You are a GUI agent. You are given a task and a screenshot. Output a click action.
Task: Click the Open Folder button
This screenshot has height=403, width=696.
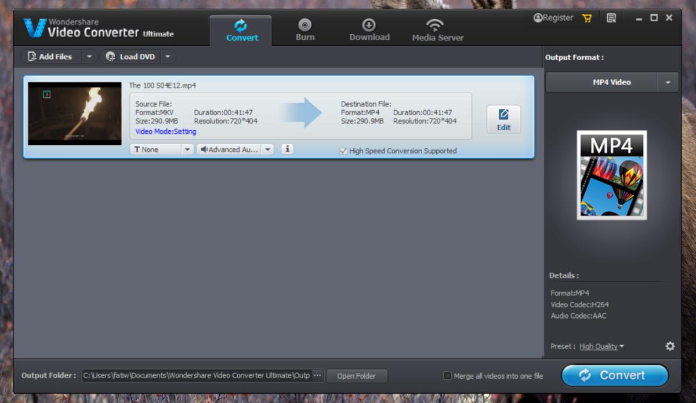[x=357, y=376]
